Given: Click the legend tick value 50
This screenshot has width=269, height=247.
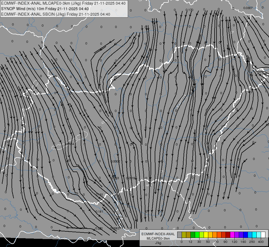Looking at the screenshot, I should (208, 242).
